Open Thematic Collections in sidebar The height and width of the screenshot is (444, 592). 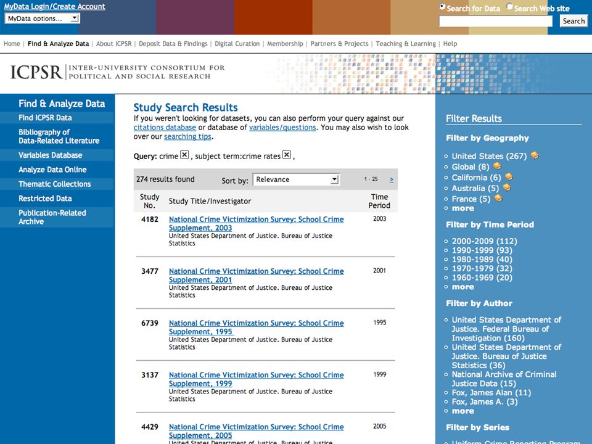[x=55, y=184]
